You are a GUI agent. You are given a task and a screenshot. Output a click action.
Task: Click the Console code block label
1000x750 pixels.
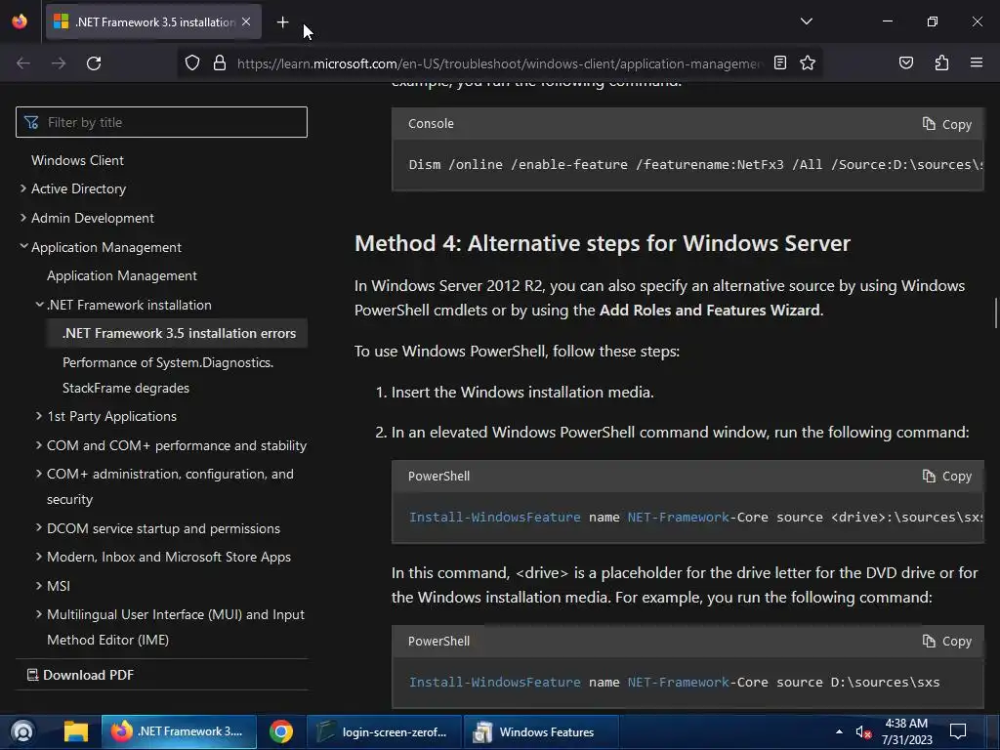click(431, 124)
